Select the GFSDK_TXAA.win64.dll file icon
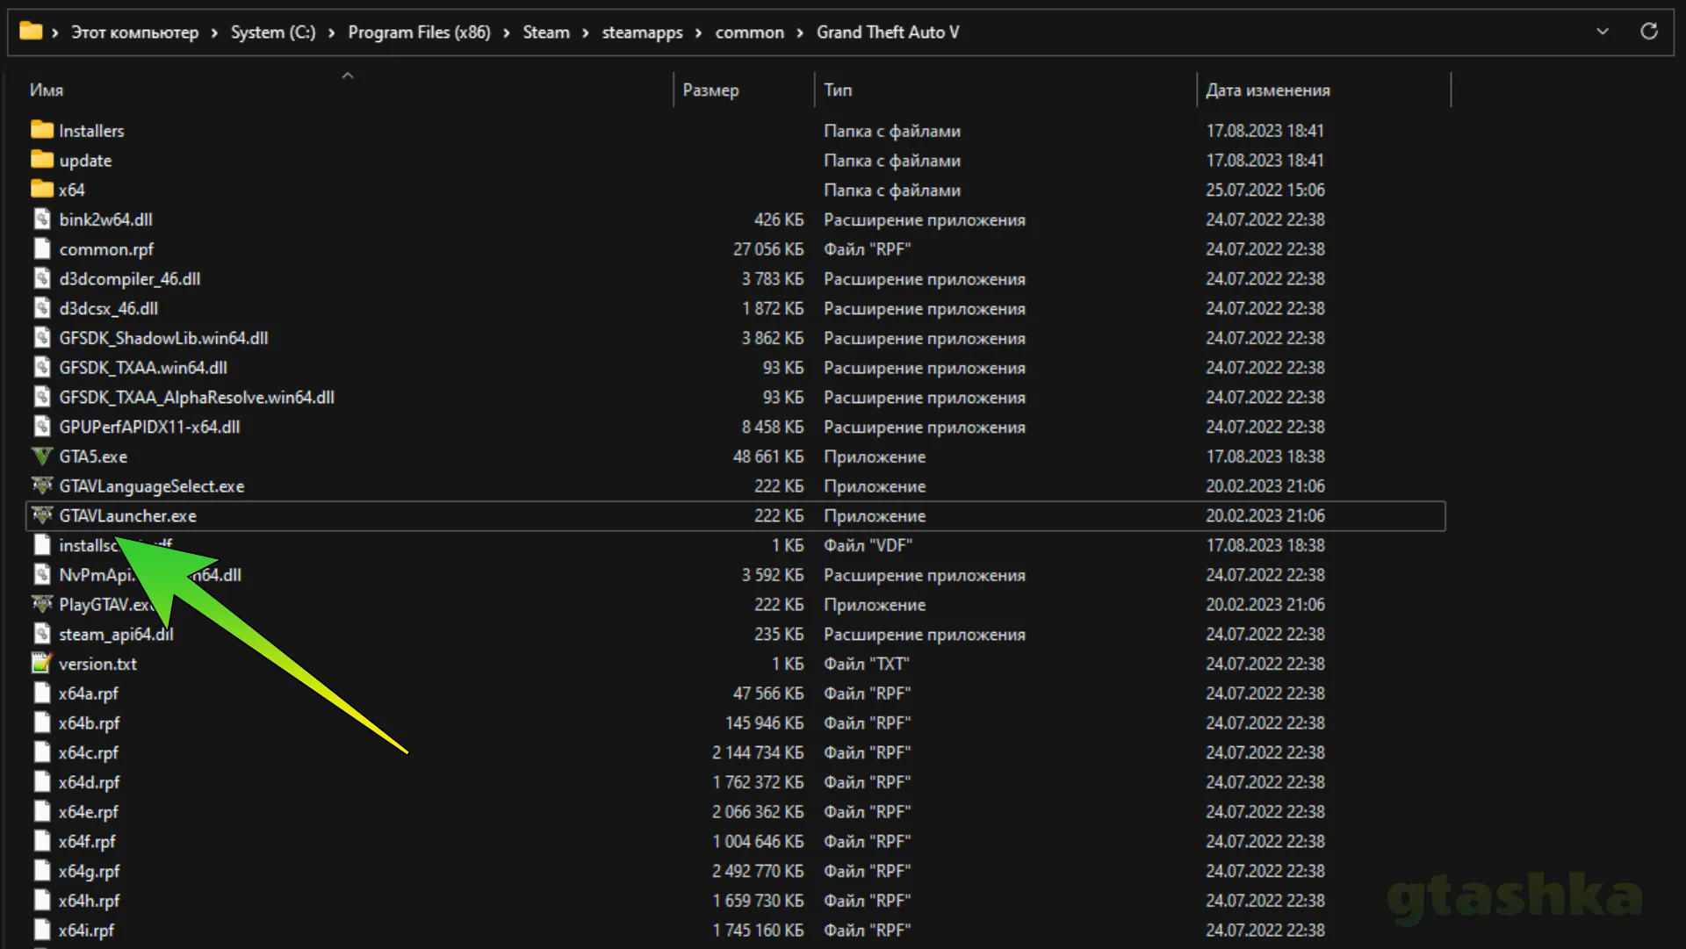Viewport: 1686px width, 949px height. [42, 368]
